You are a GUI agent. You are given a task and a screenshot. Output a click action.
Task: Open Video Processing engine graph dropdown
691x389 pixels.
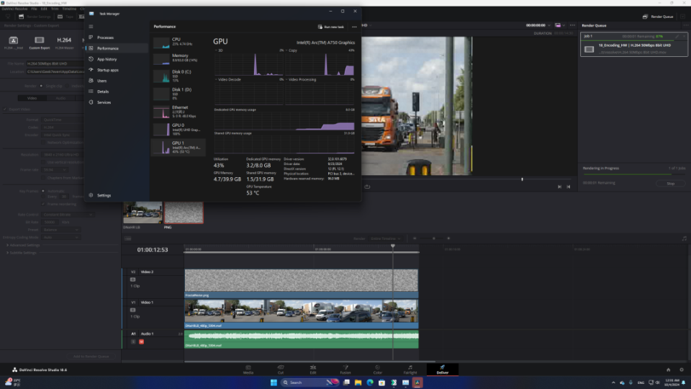(301, 80)
